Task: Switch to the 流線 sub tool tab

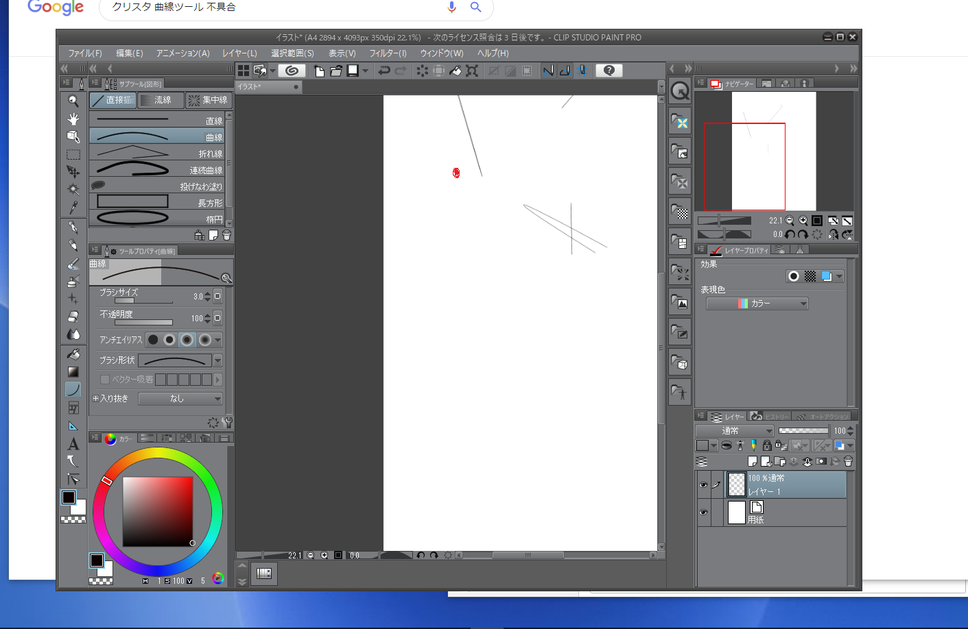Action: 161,100
